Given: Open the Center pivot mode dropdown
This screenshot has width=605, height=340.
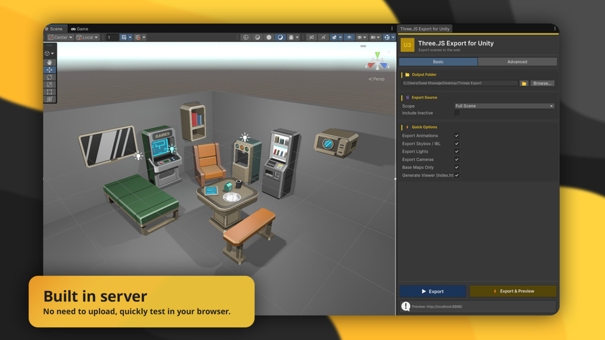Looking at the screenshot, I should pyautogui.click(x=60, y=37).
